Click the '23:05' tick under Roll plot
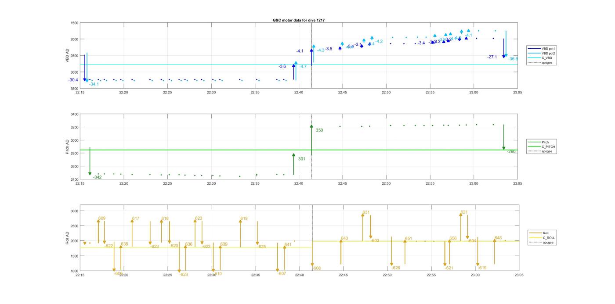Image resolution: width=615 pixels, height=304 pixels. point(519,275)
